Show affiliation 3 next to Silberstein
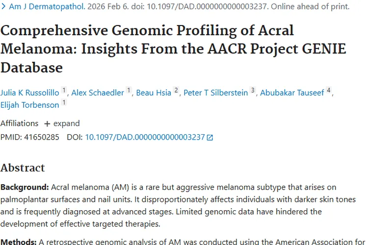 click(x=253, y=91)
